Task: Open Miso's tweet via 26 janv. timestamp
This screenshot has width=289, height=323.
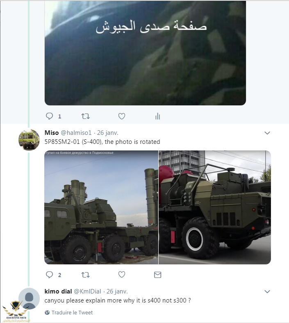Action: (107, 133)
